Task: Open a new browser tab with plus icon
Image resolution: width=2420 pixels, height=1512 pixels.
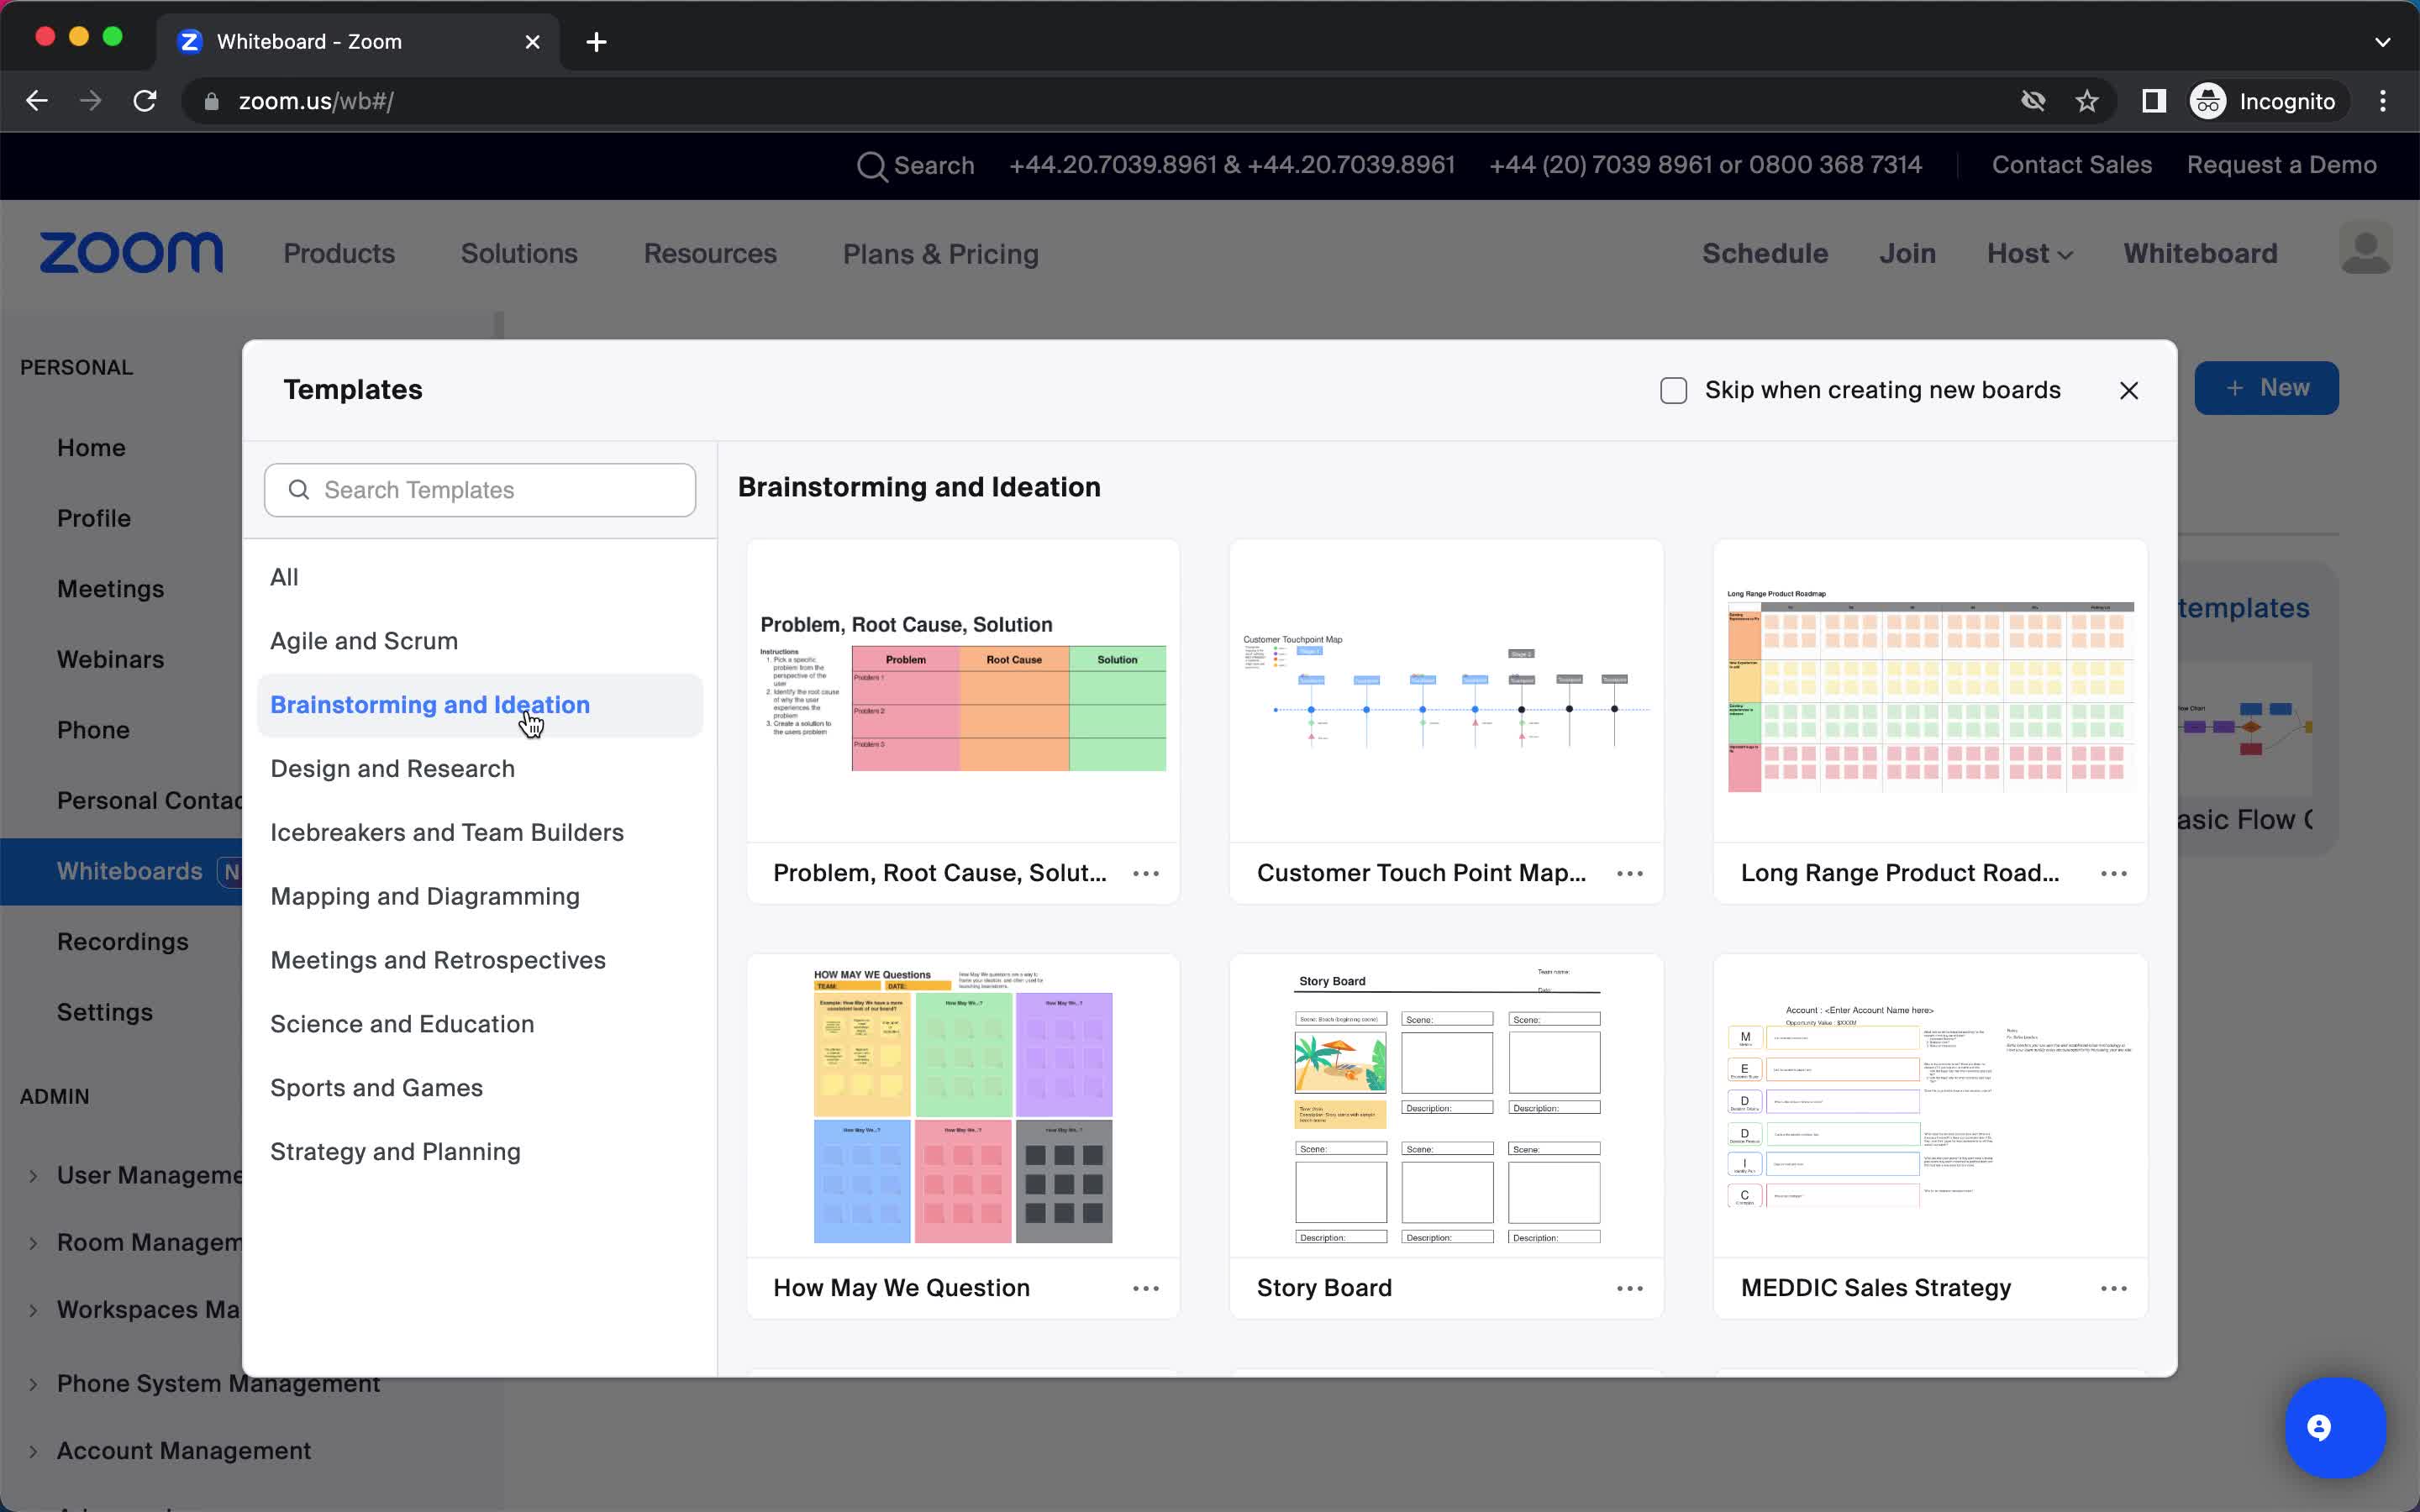Action: coord(596,42)
